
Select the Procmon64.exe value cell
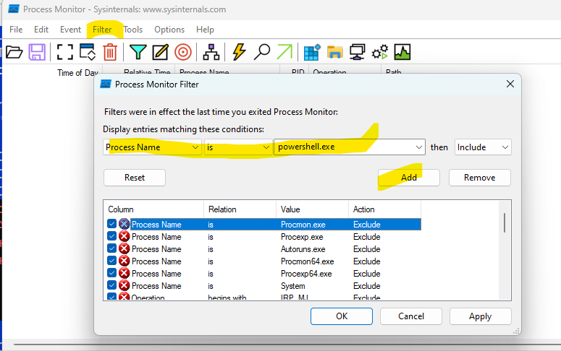click(308, 261)
